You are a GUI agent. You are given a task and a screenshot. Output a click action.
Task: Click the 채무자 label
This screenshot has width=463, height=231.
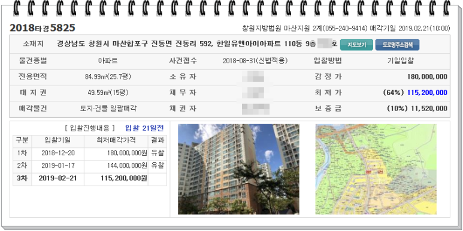click(183, 93)
